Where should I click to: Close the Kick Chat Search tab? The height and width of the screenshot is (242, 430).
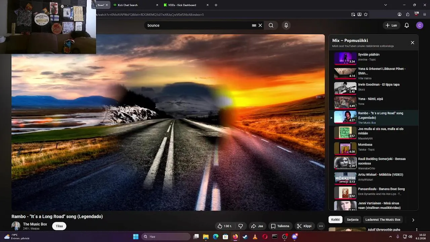(x=157, y=5)
